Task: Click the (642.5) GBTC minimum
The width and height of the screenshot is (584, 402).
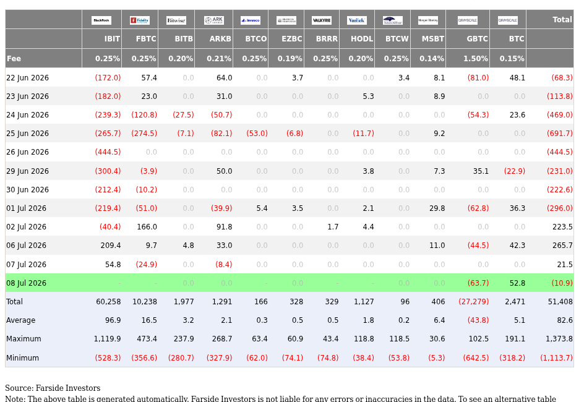Action: pos(476,358)
